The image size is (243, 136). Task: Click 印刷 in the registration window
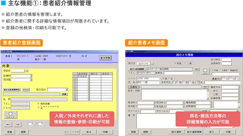point(105,132)
